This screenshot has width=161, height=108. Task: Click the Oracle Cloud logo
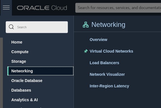42,8
